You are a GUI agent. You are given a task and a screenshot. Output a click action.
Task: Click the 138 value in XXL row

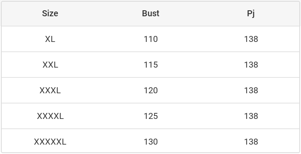tap(251, 65)
